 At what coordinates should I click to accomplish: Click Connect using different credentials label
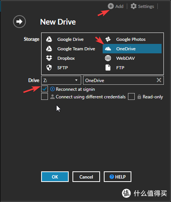pyautogui.click(x=91, y=97)
